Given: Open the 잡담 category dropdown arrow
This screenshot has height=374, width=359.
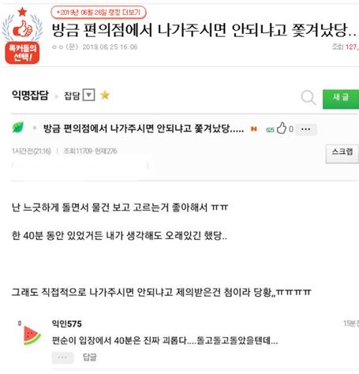Looking at the screenshot, I should [88, 95].
